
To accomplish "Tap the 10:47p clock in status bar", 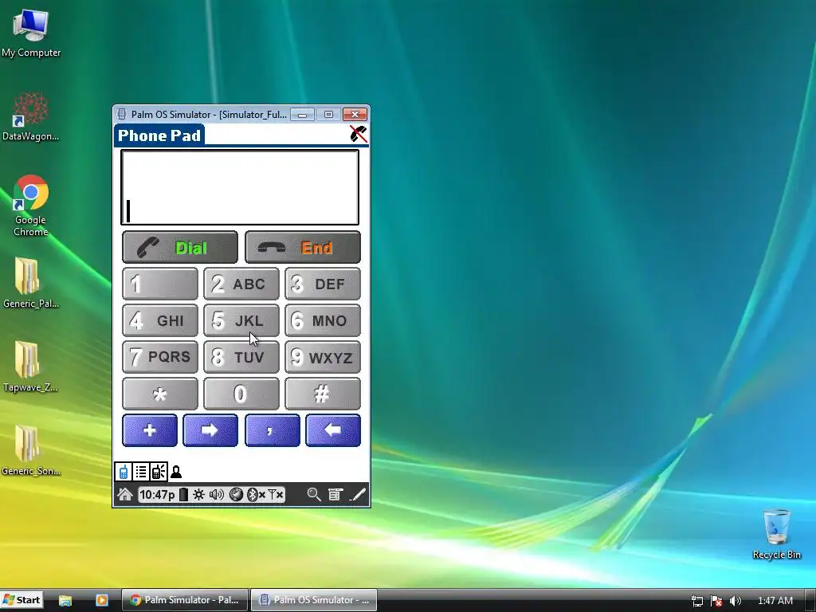I will point(157,494).
